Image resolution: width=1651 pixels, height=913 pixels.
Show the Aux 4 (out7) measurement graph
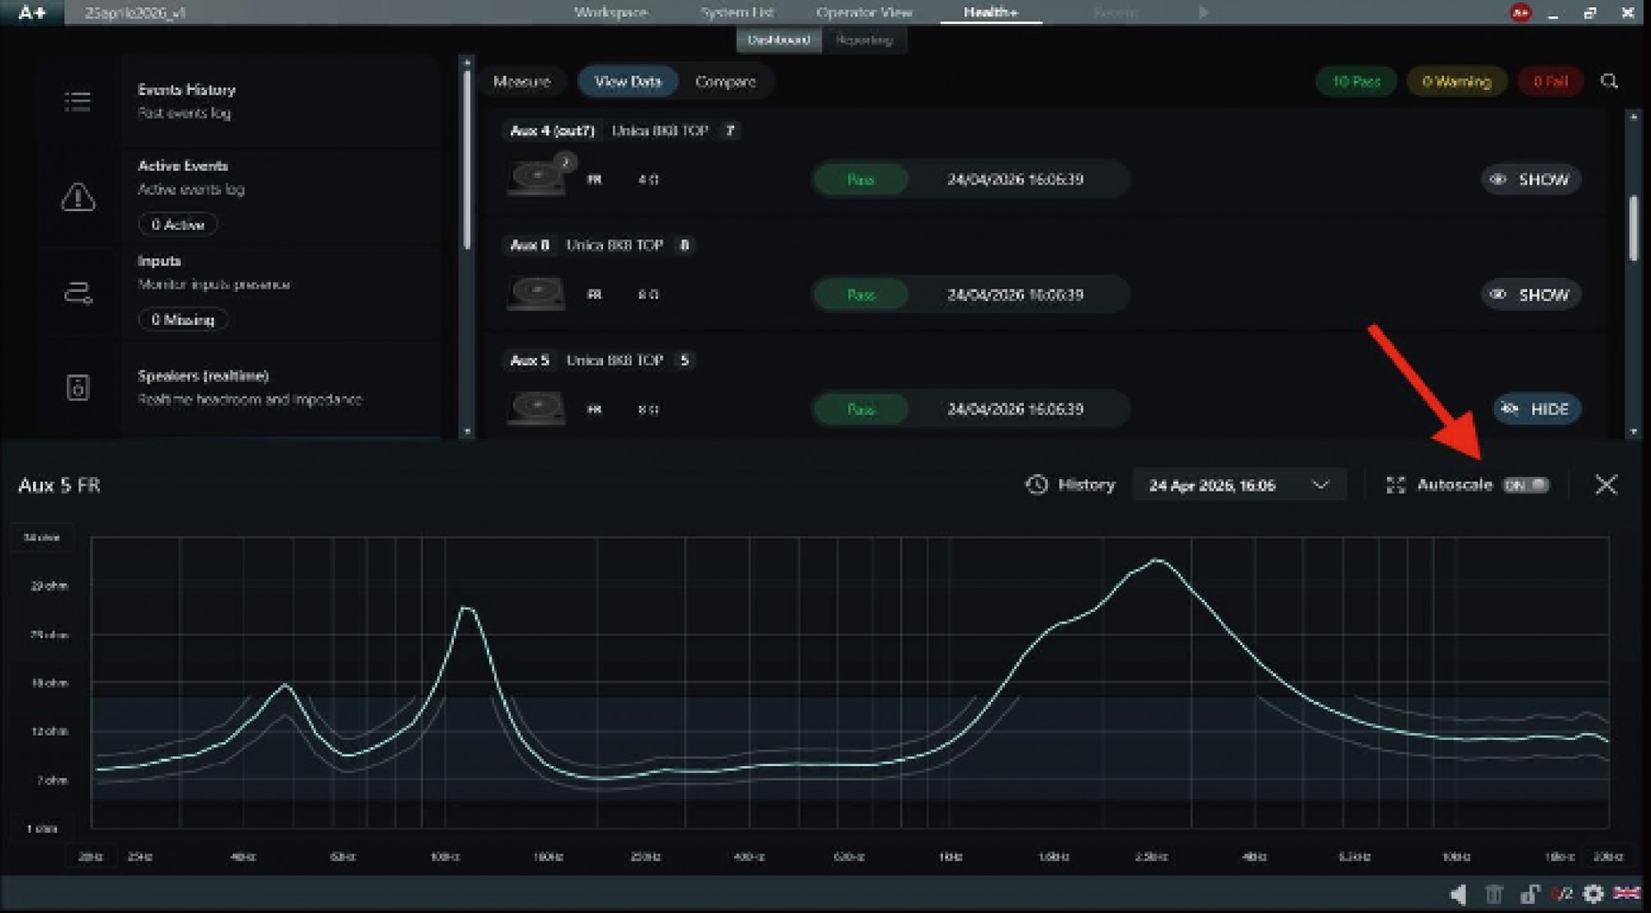[x=1531, y=179]
